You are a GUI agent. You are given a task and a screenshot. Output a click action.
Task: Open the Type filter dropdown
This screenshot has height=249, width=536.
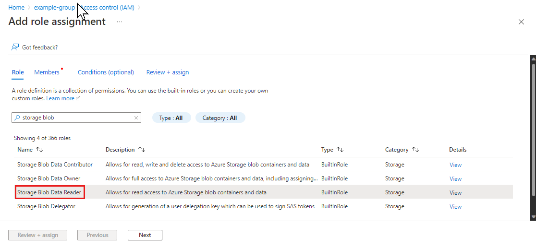pyautogui.click(x=171, y=118)
